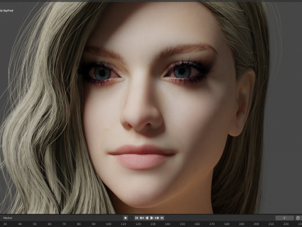This screenshot has width=302, height=227.
Task: Click the current frame number field
Action: pos(284,218)
